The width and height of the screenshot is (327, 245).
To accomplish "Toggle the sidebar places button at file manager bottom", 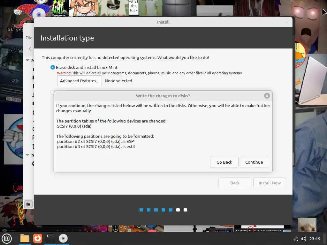I will click(x=28, y=204).
